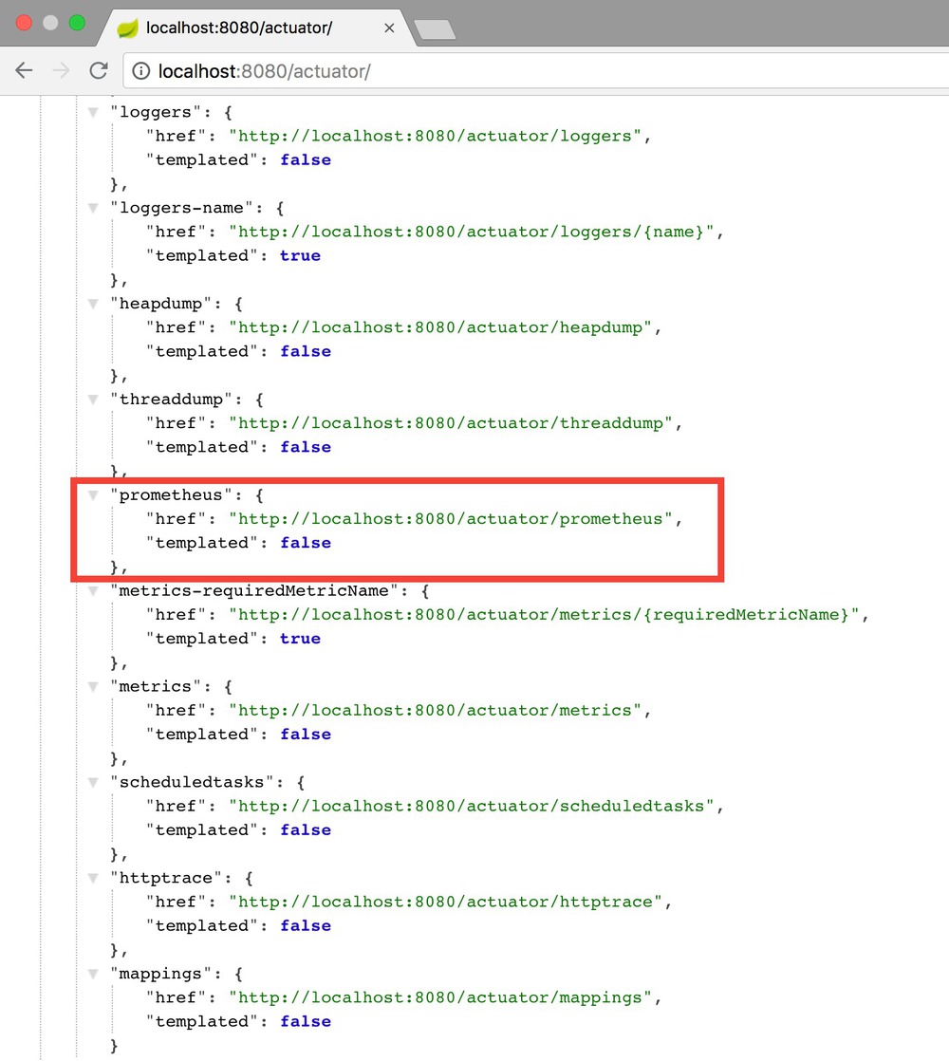Screen dimensions: 949x1061
Task: Open the actuator/prometheus href link
Action: pyautogui.click(x=451, y=519)
